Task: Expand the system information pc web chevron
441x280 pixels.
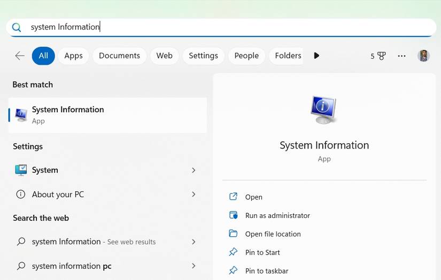Action: (194, 266)
